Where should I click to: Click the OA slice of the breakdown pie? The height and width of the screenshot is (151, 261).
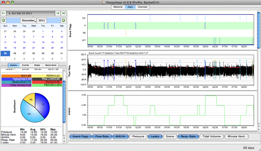coord(29,114)
